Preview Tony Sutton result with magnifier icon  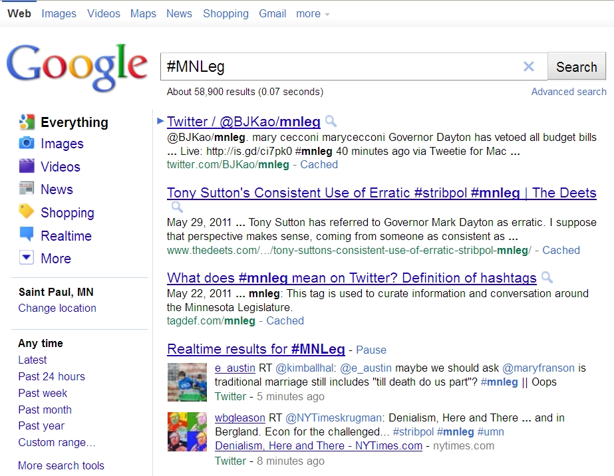coord(177,206)
